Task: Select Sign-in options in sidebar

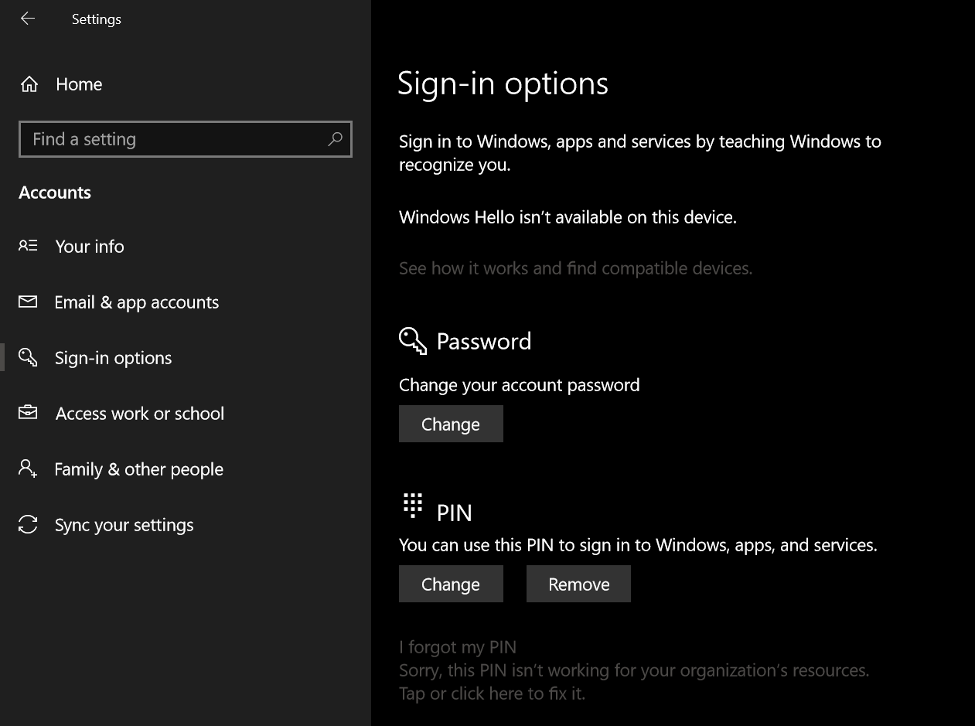Action: pyautogui.click(x=114, y=358)
